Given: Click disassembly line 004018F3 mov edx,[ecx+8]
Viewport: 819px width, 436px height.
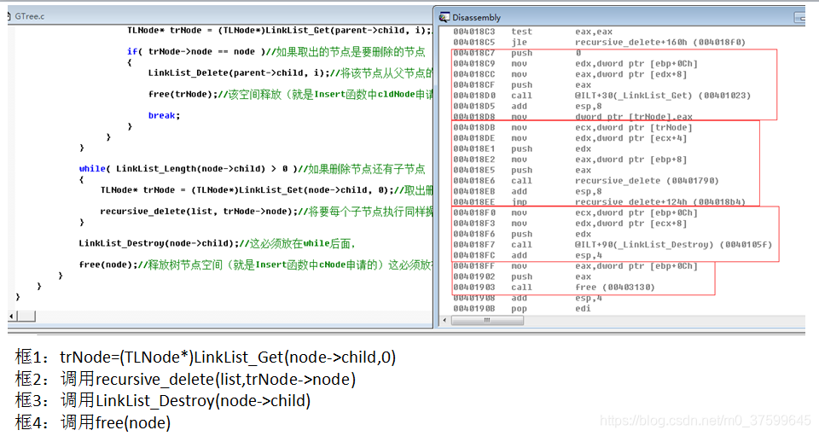Looking at the screenshot, I should click(570, 223).
